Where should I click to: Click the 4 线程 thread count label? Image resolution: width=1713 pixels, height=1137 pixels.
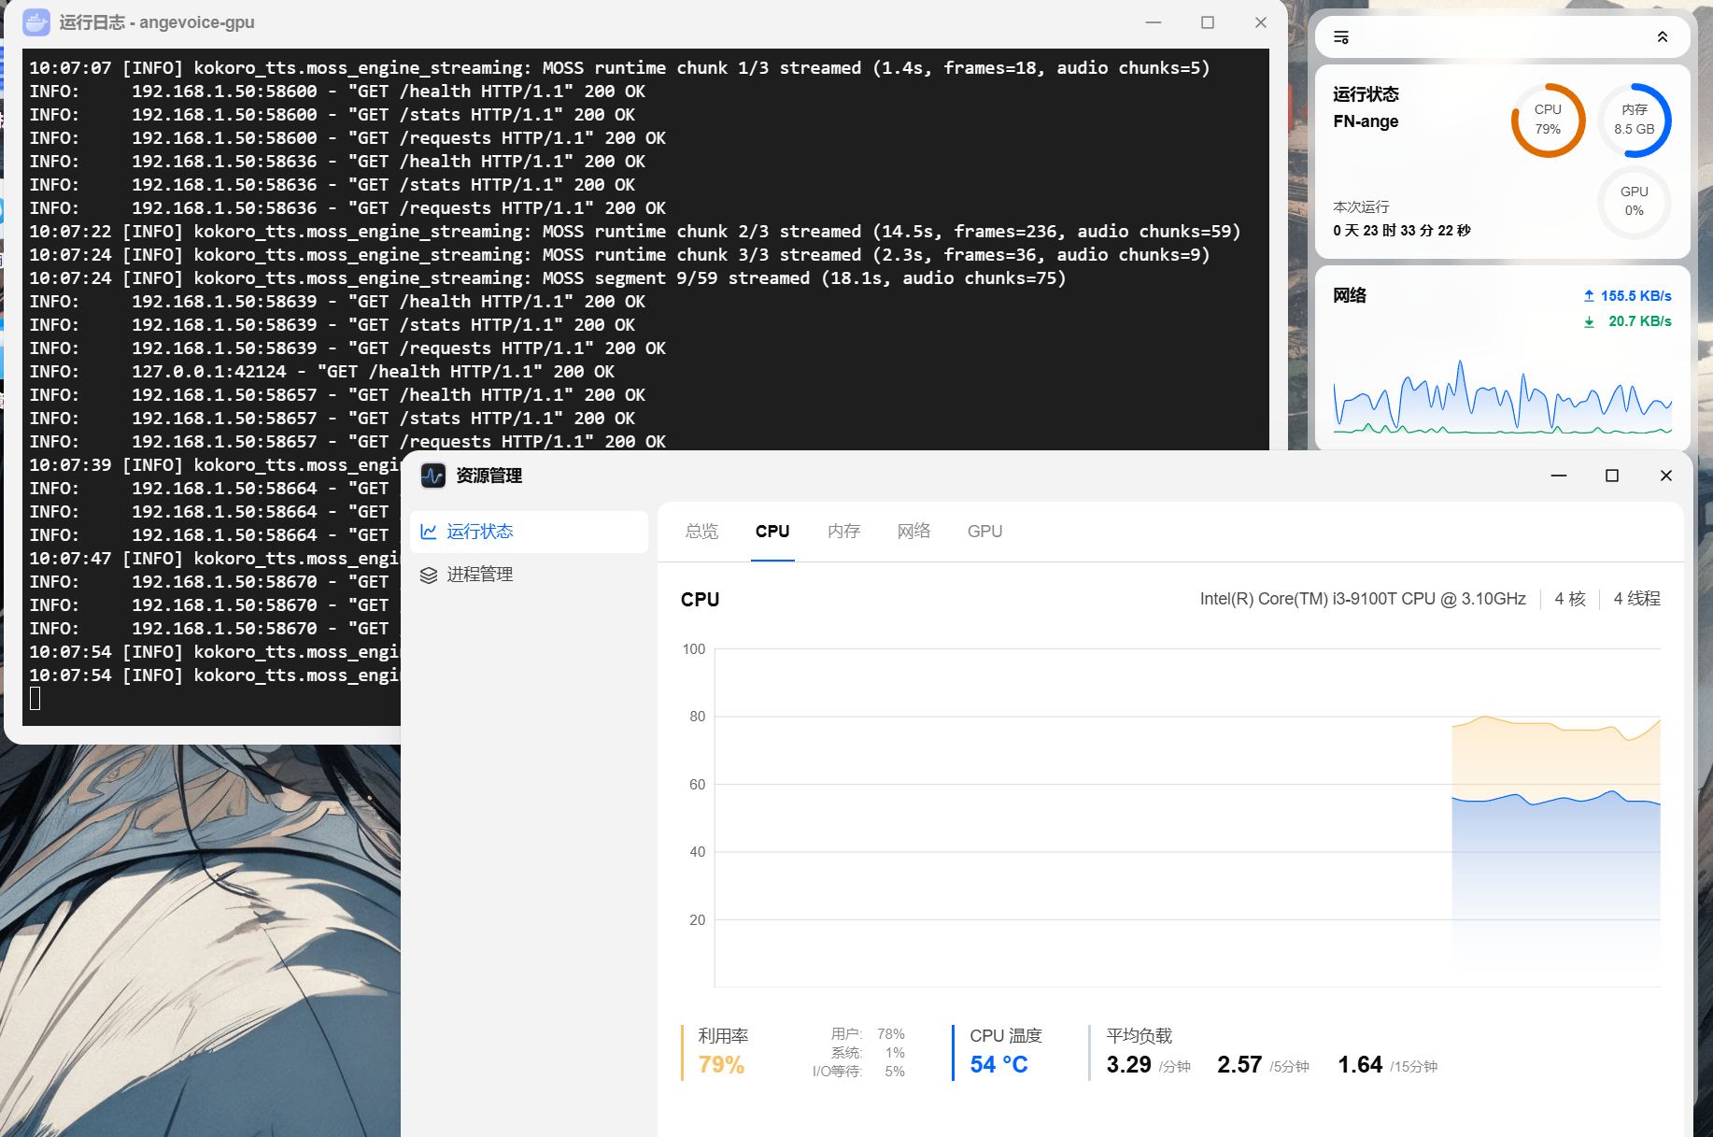(x=1636, y=599)
